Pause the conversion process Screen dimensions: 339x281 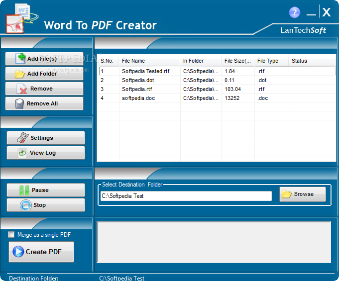[46, 190]
